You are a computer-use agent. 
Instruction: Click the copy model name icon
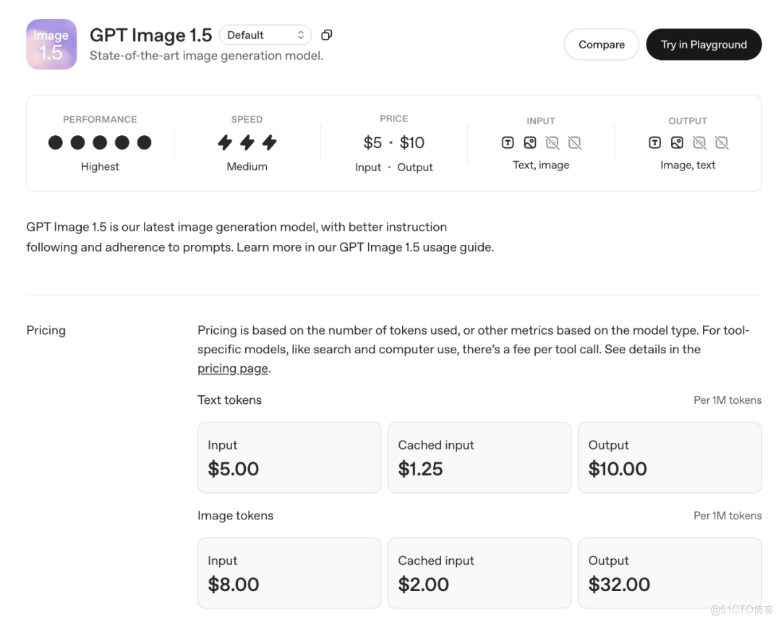326,34
